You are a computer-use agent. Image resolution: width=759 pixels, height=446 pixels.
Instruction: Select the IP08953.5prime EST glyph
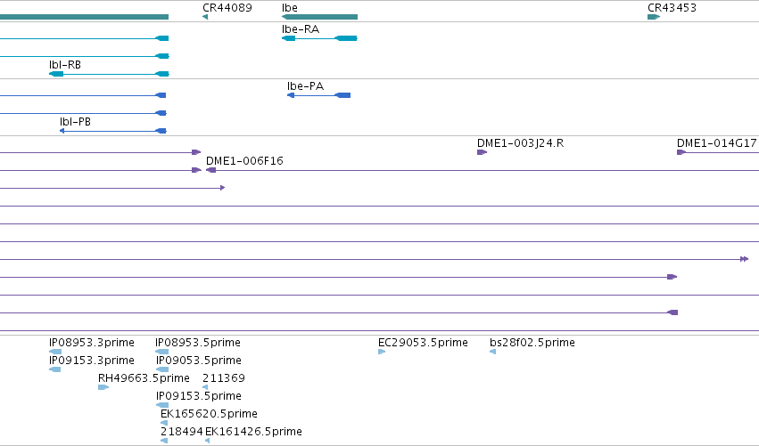tap(162, 352)
